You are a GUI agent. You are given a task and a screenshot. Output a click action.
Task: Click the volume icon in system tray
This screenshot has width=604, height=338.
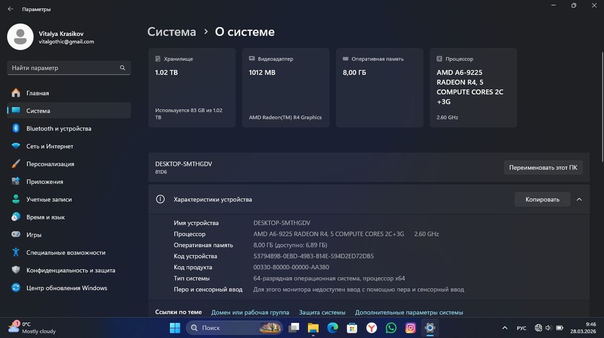[548, 328]
